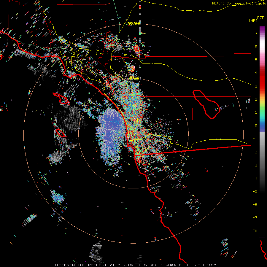Click the 1 value on the color scale

(256, 112)
